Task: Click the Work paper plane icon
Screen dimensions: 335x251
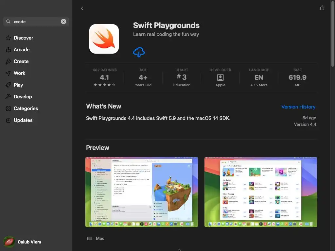Action: coord(8,73)
